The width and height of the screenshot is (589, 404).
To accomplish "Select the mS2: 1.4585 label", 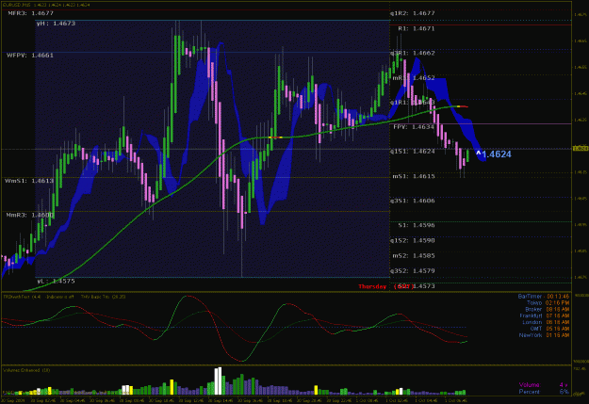I will (414, 256).
